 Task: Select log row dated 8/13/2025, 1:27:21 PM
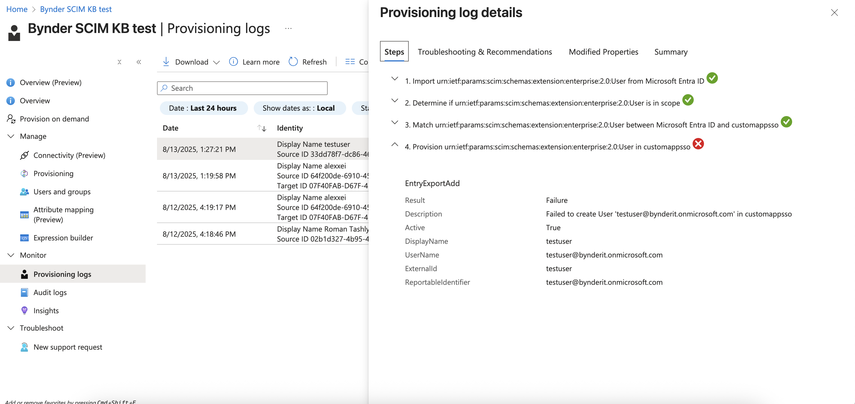[263, 149]
